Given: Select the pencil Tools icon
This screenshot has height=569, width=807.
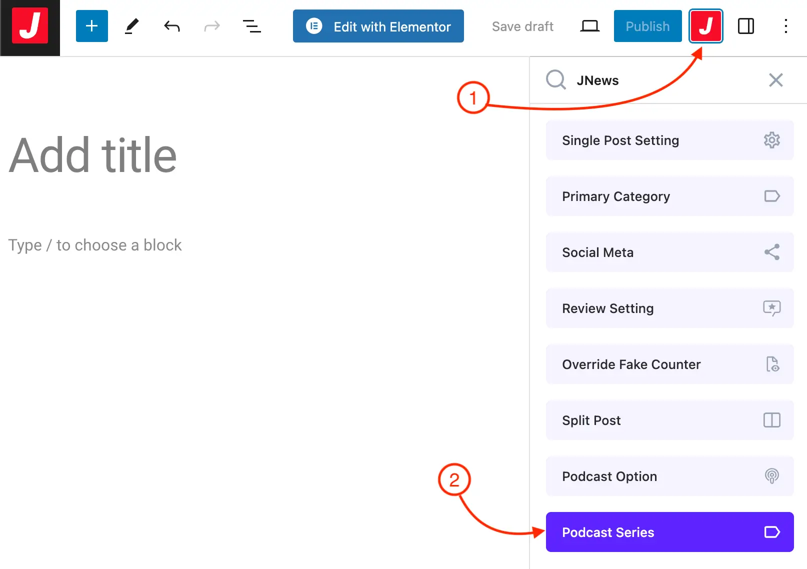Looking at the screenshot, I should pyautogui.click(x=131, y=26).
